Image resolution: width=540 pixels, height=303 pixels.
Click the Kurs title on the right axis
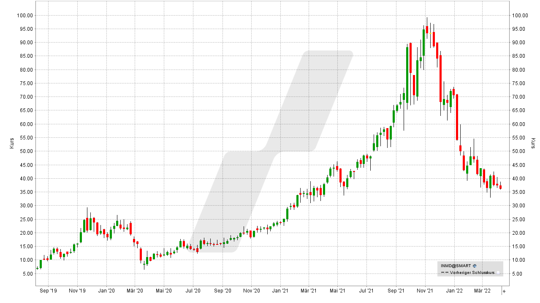tap(533, 143)
